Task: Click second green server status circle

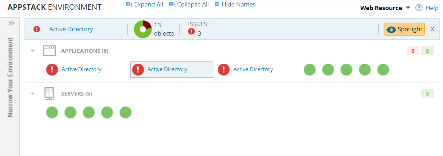Action: click(x=71, y=112)
